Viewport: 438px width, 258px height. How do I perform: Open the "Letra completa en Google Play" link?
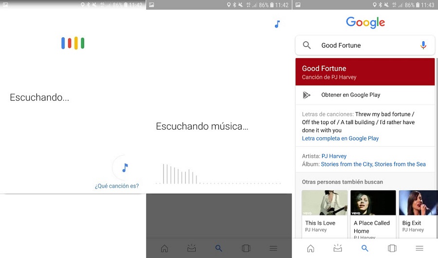tap(340, 138)
